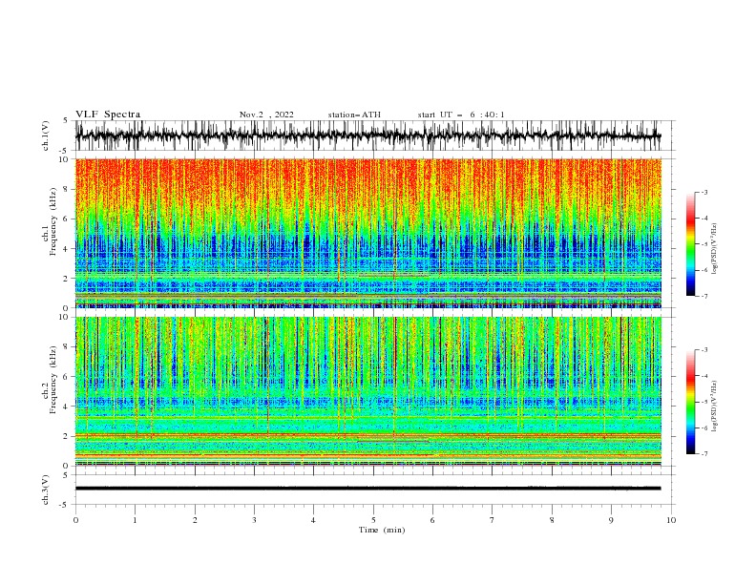Click the time axis tick label "9"

coord(611,520)
